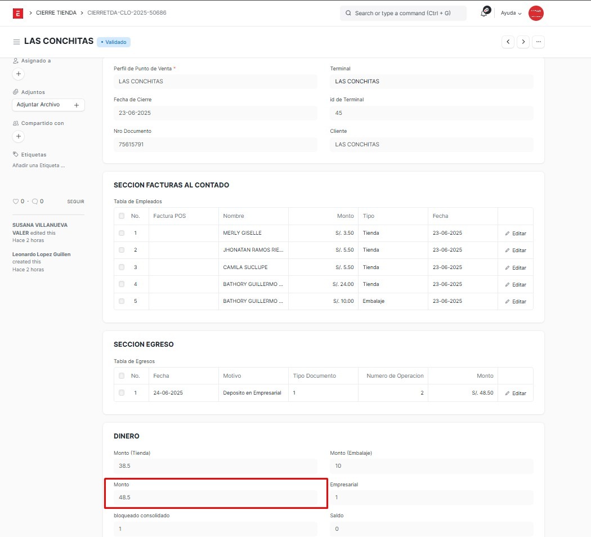Click the plus icon under Asignado a
The width and height of the screenshot is (591, 537).
point(18,74)
